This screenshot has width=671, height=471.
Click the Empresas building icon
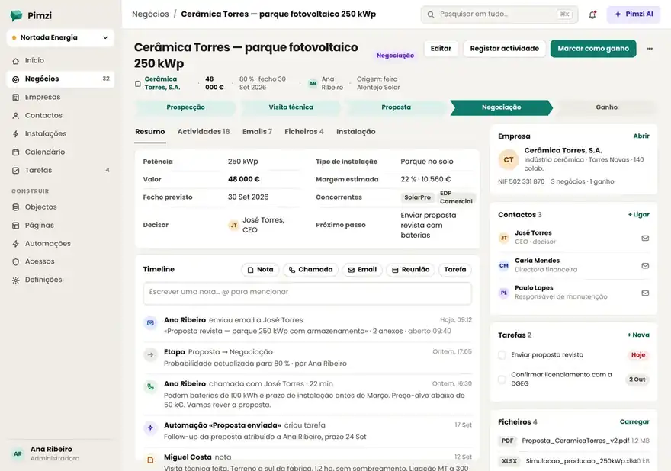click(x=16, y=97)
